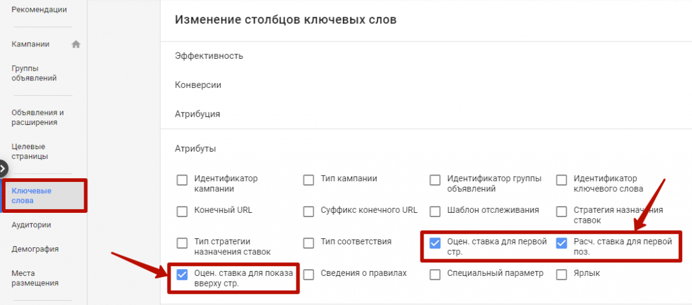Uncheck Расч. ставка для первой поз.
The image size is (692, 305).
tap(561, 243)
